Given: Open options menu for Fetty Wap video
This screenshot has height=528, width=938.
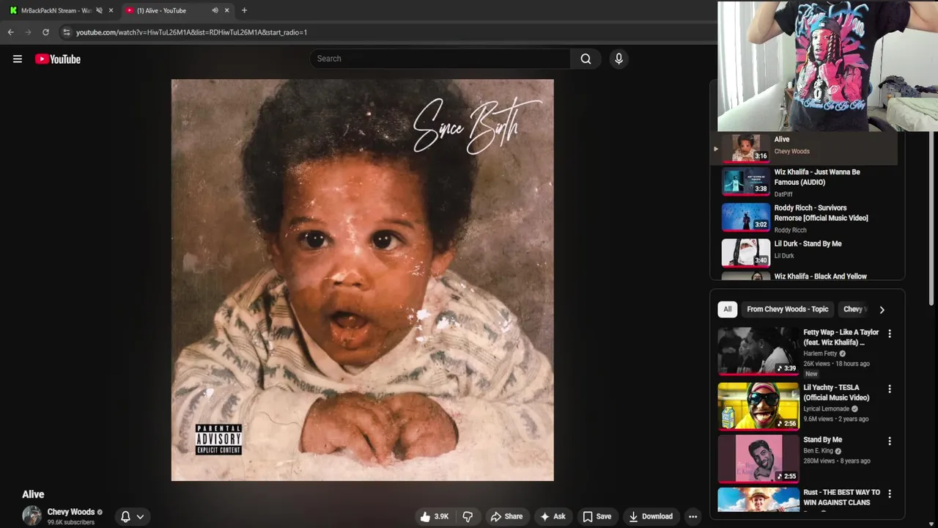Looking at the screenshot, I should pos(890,334).
